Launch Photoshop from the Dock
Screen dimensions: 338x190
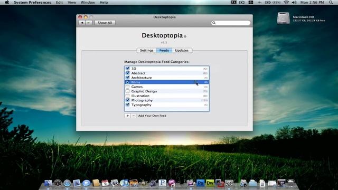coord(201,183)
